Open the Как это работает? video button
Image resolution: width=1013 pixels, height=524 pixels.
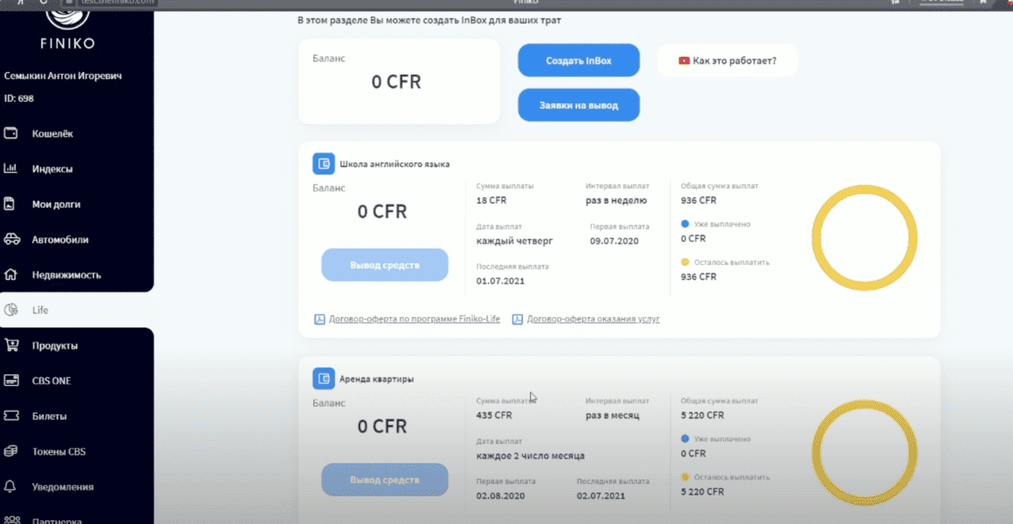[727, 60]
